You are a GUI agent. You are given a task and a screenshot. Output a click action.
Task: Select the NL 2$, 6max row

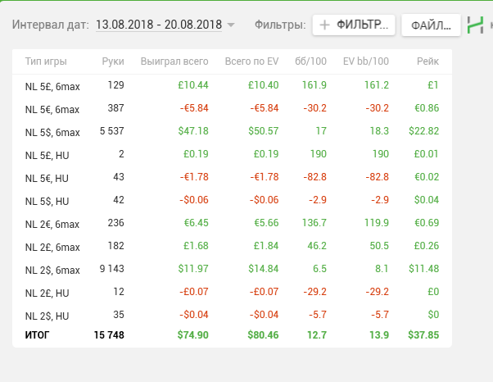click(x=52, y=270)
